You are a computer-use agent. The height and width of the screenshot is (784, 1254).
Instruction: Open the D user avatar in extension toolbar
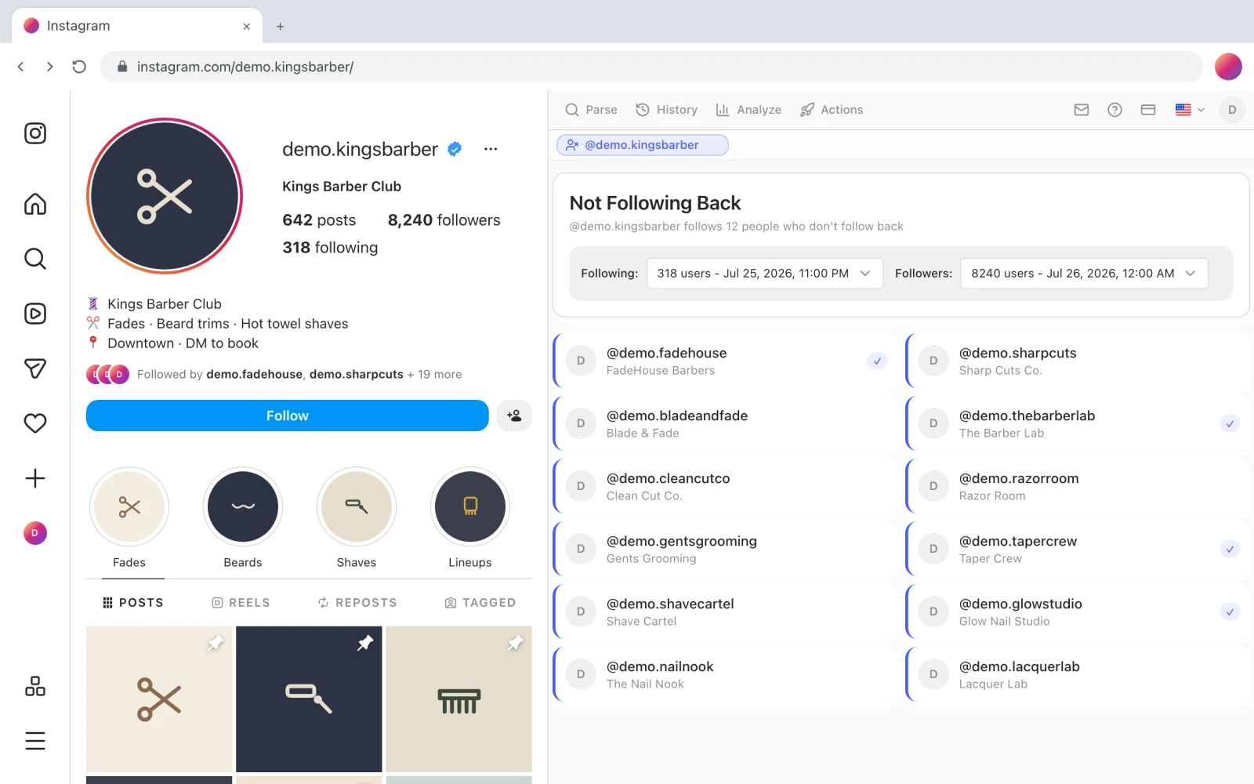pyautogui.click(x=1232, y=110)
